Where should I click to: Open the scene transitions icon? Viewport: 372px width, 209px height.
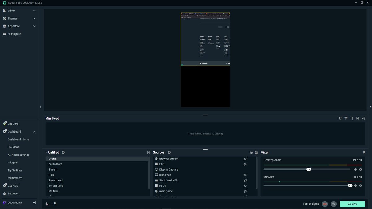coord(148,152)
